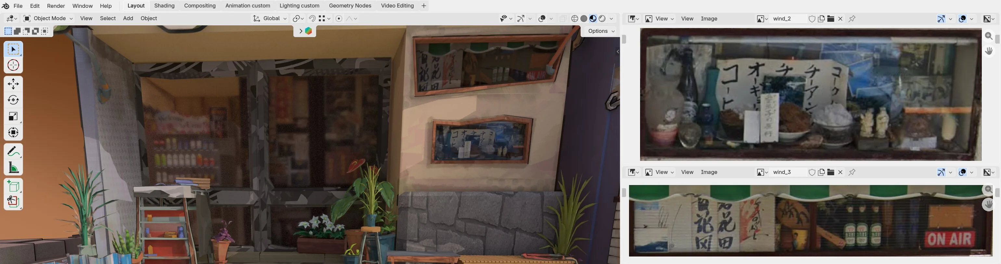This screenshot has height=264, width=1001.
Task: Open the Render menu
Action: pos(56,6)
